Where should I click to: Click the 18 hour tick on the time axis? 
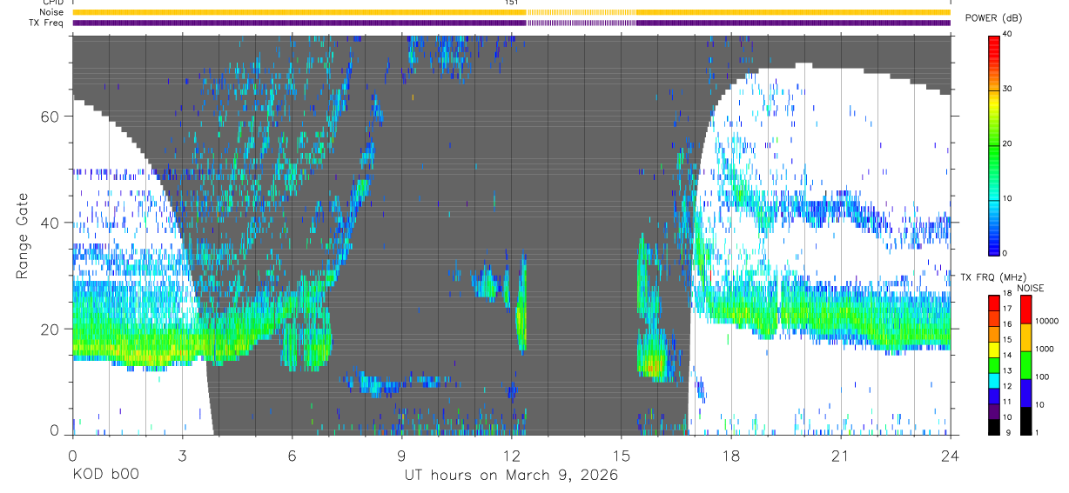(731, 455)
